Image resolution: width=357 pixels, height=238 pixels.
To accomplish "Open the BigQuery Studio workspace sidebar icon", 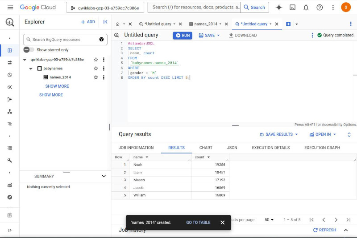I will pos(9,50).
